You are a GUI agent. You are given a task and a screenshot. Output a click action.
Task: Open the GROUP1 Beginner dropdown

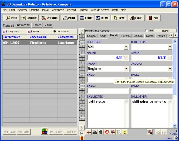[126, 69]
